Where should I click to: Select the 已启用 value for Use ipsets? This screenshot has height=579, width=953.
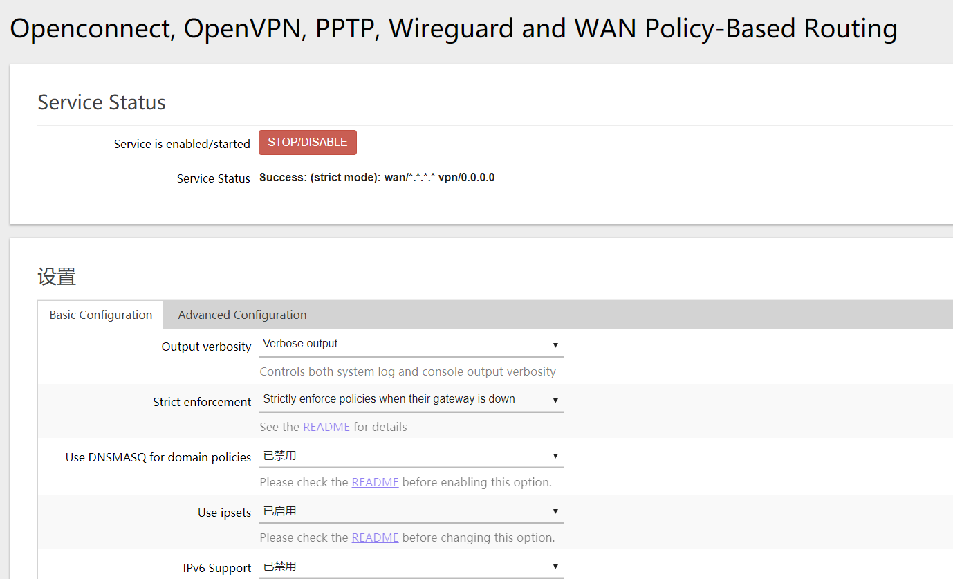387,510
